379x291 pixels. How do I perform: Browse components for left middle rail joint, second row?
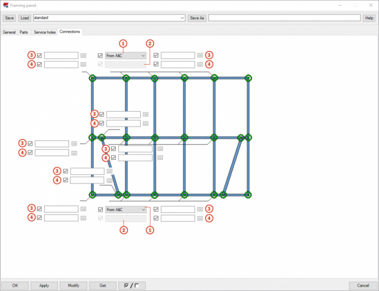click(74, 153)
